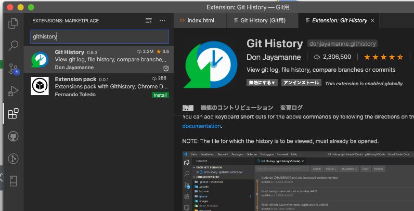Click the EXTENSIONS: MARKETPLACE header

tap(66, 21)
